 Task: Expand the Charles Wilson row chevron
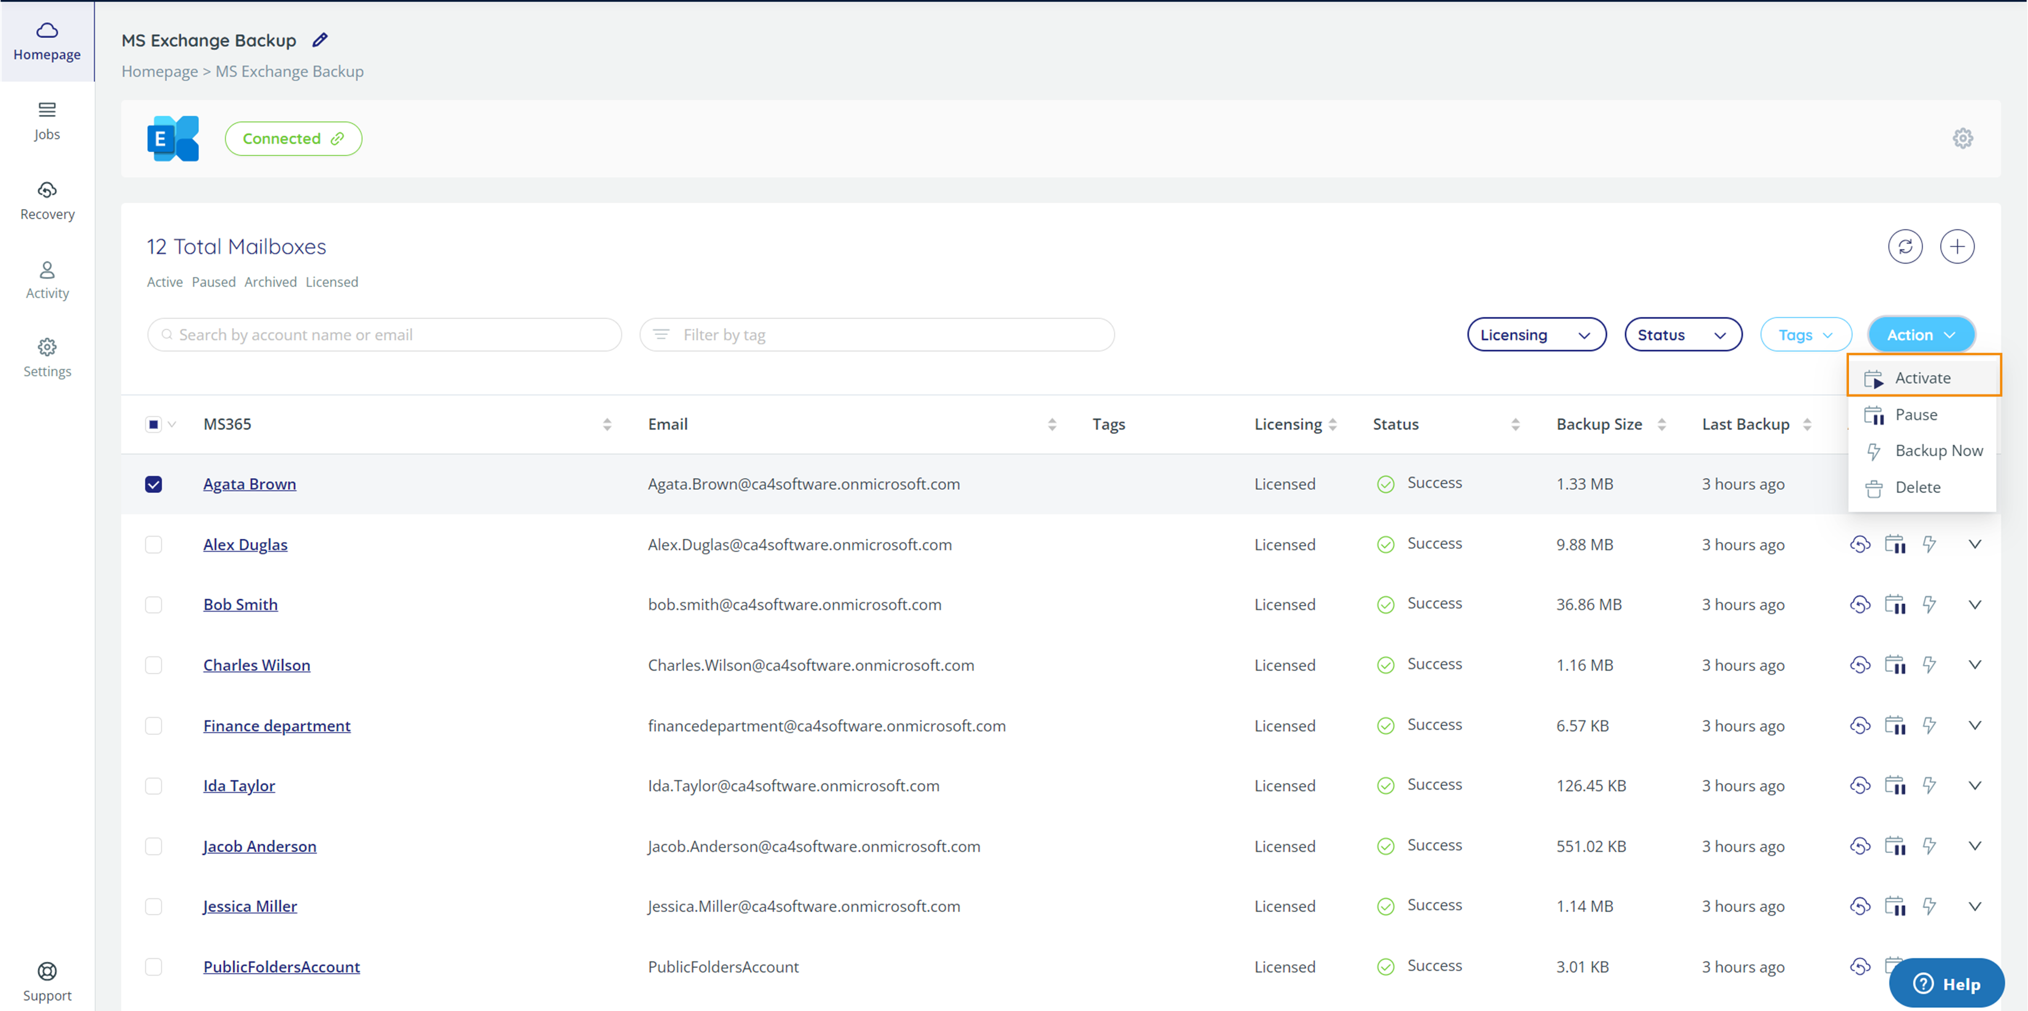[x=1975, y=664]
